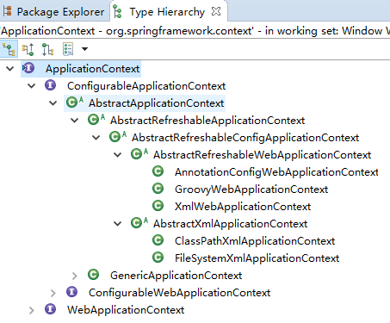Select WebApplicationContext interface label

click(126, 310)
